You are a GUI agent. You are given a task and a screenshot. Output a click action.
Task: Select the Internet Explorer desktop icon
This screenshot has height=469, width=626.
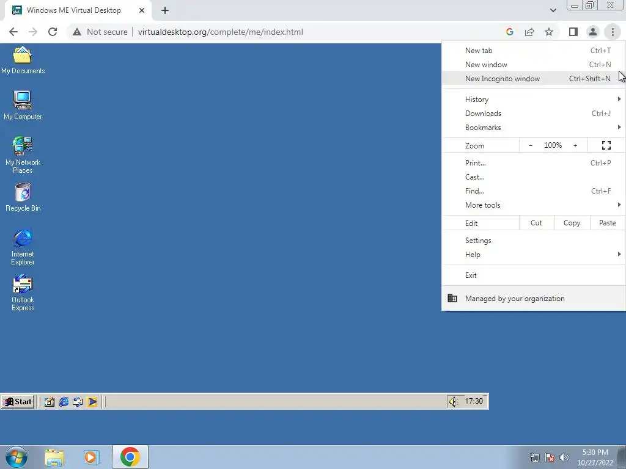coord(23,247)
